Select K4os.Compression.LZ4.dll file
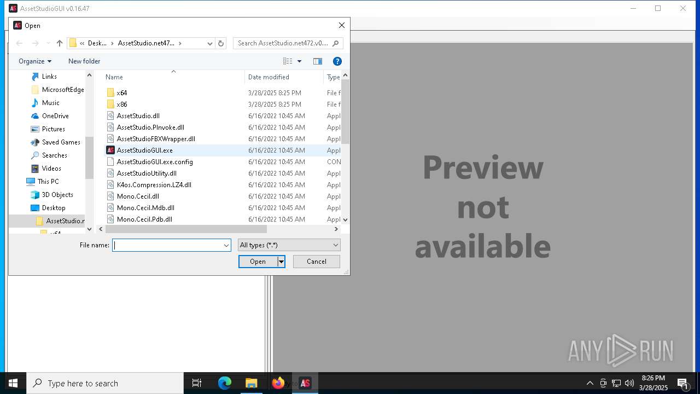 pos(154,185)
